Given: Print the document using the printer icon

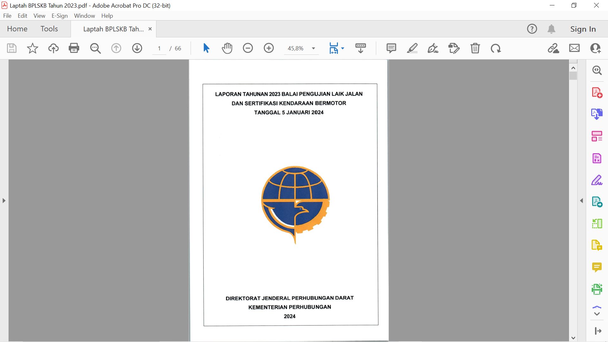Looking at the screenshot, I should tap(74, 48).
